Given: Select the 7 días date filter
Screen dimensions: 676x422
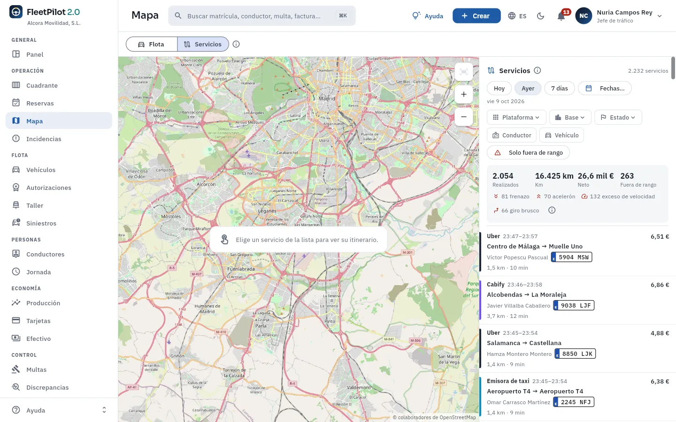Looking at the screenshot, I should 560,88.
